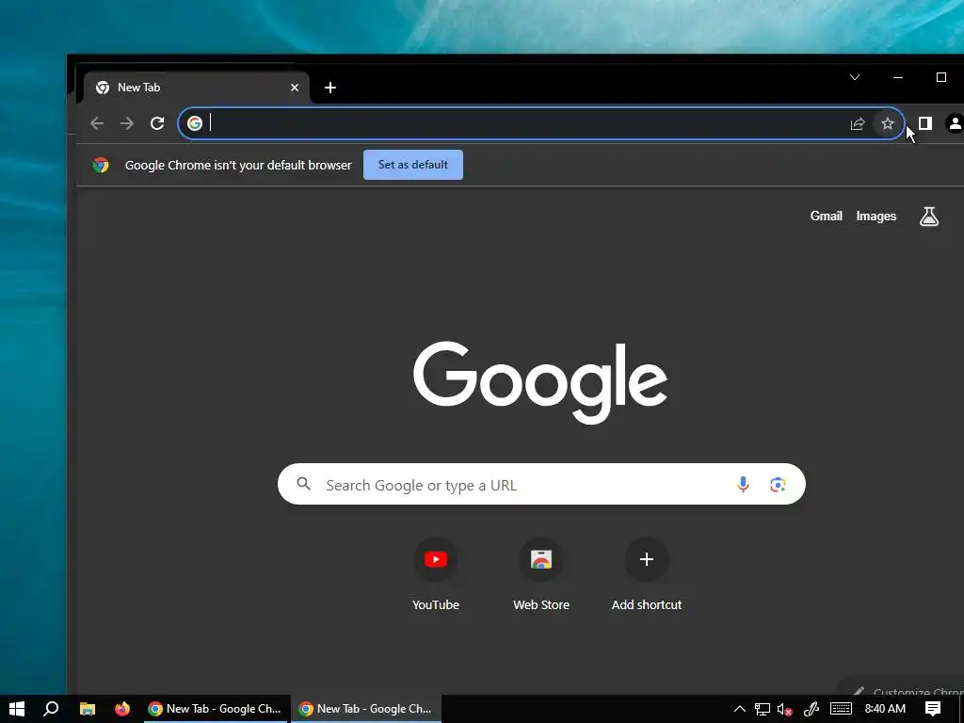Click the Chrome logo in the default-browser infobar
The image size is (964, 723).
[101, 165]
